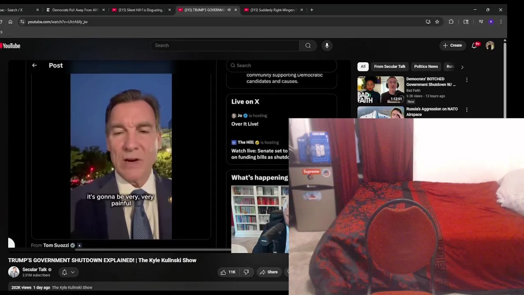
Task: Click the video's X Search field
Action: (282, 66)
